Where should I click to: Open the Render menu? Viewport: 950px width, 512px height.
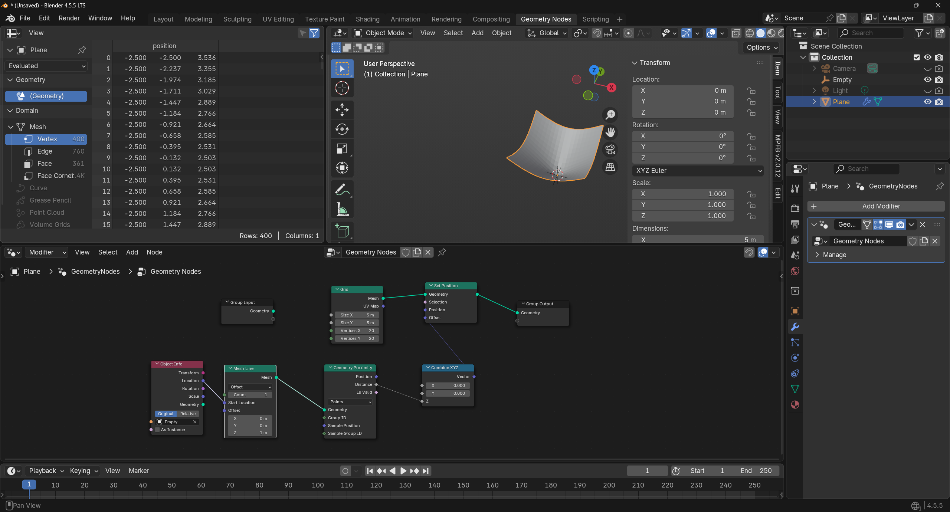(69, 18)
